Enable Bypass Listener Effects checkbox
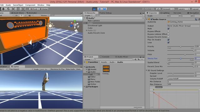 click(168, 34)
